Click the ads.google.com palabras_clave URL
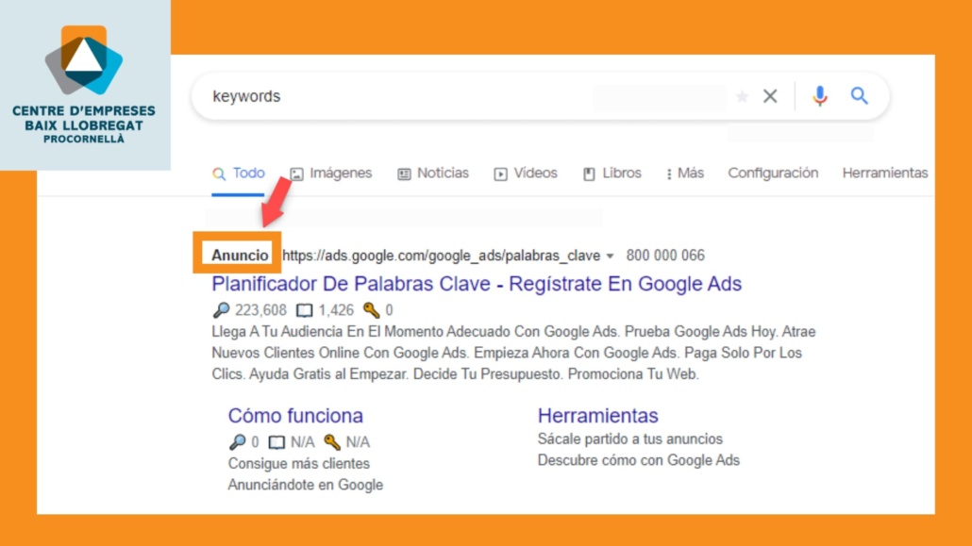The image size is (972, 546). coord(441,256)
